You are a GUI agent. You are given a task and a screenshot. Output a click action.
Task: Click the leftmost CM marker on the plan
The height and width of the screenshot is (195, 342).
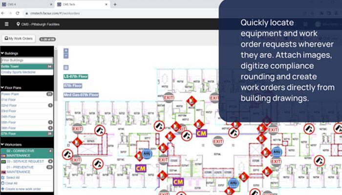pos(141,168)
